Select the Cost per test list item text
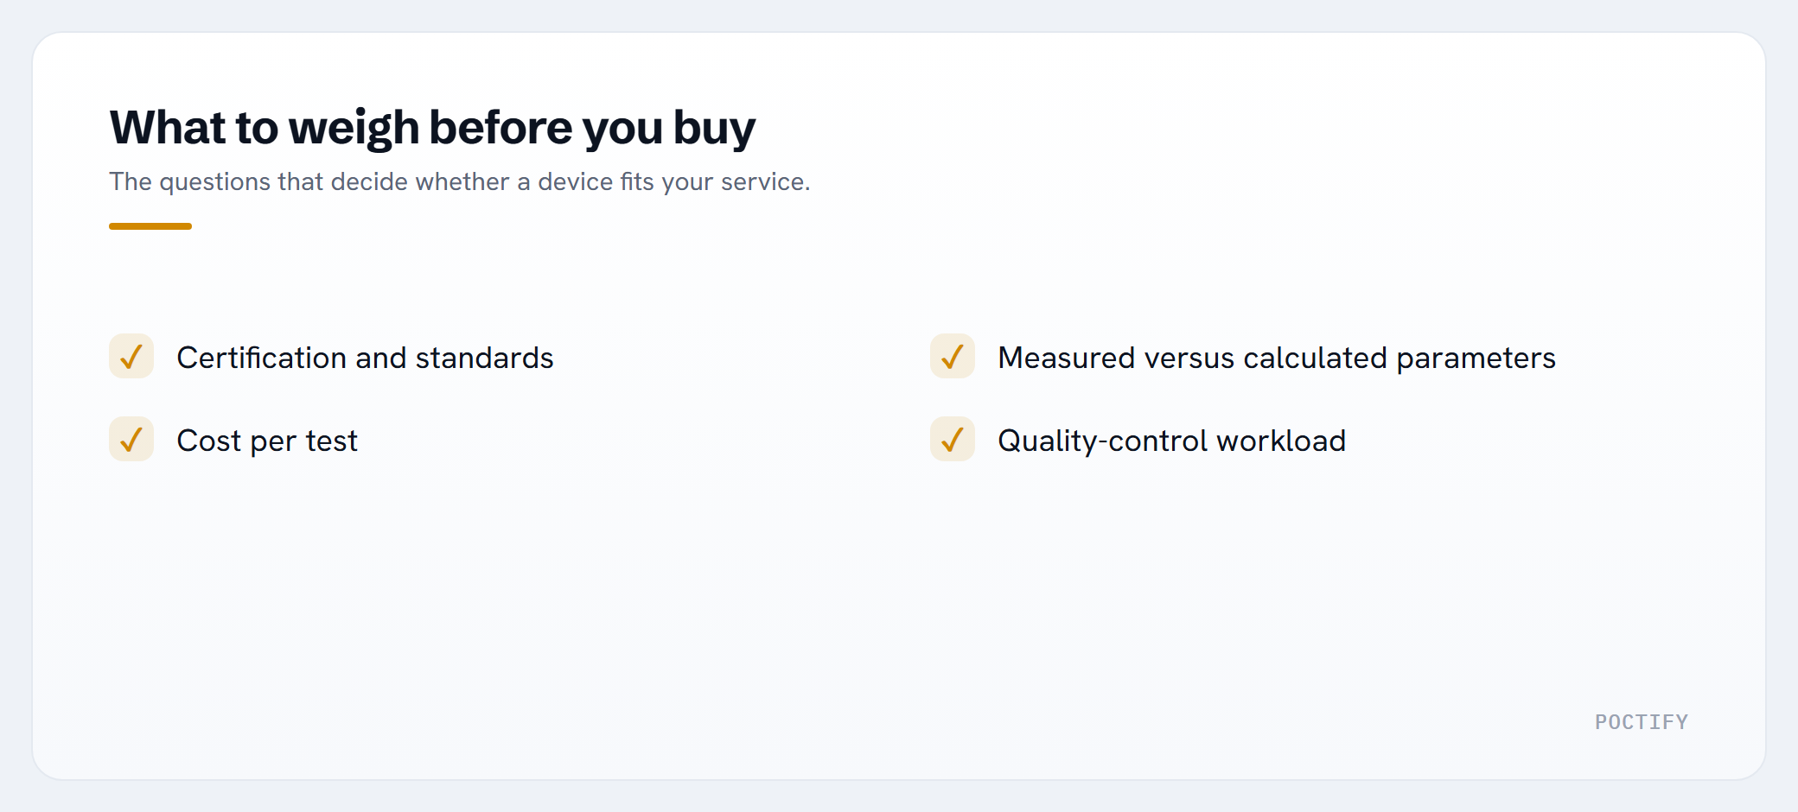Viewport: 1798px width, 812px height. (267, 441)
